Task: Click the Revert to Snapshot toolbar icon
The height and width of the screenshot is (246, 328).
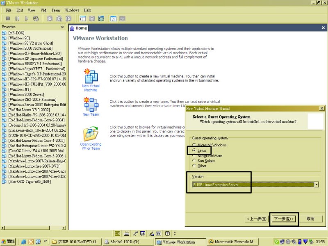Action: (x=59, y=18)
